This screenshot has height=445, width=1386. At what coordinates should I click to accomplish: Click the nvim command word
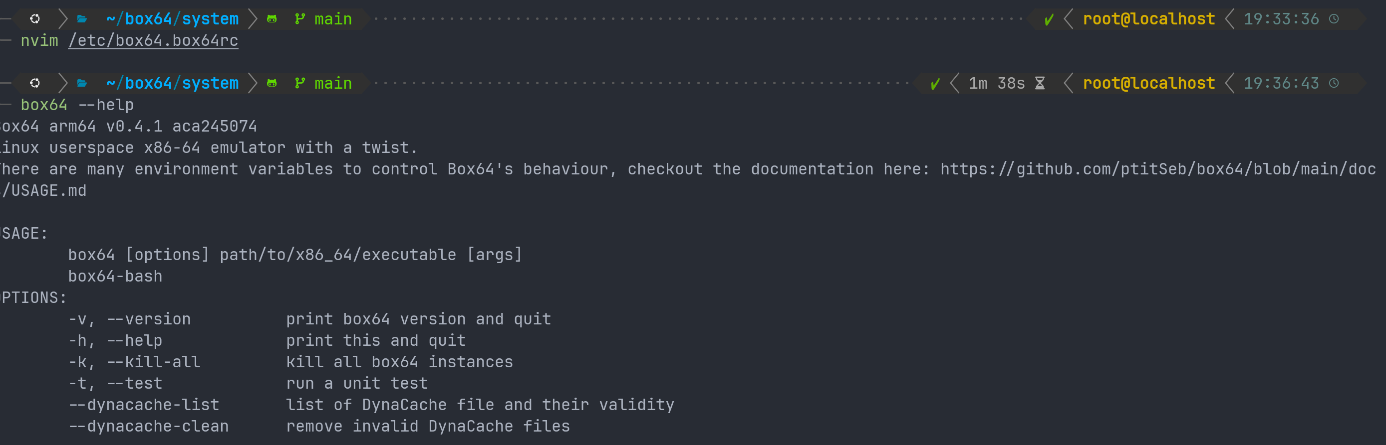click(x=39, y=40)
